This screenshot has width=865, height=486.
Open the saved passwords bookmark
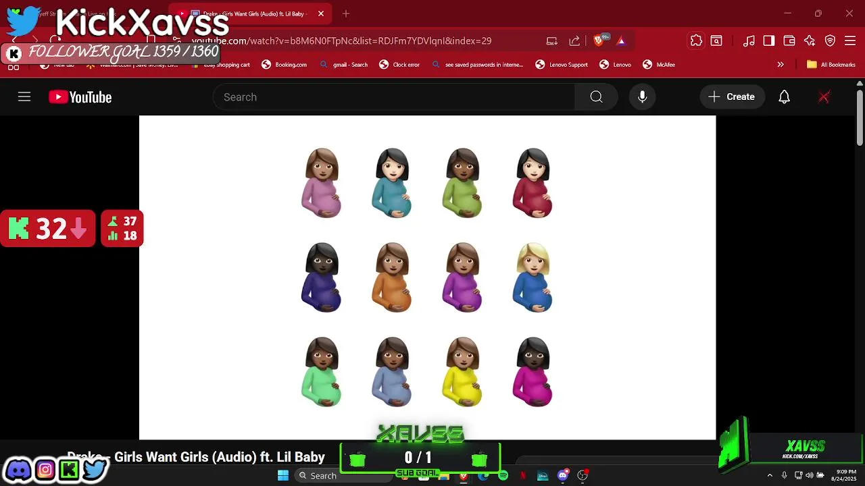click(478, 65)
